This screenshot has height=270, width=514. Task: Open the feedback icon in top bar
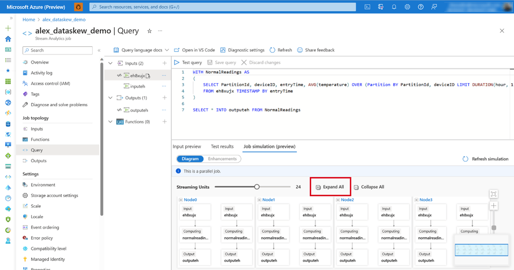434,7
